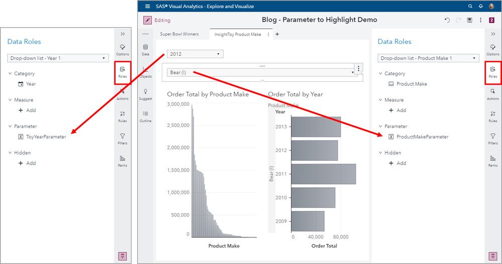Screen dimensions: 502x264
Task: Open report more options menu
Action: tap(480, 20)
